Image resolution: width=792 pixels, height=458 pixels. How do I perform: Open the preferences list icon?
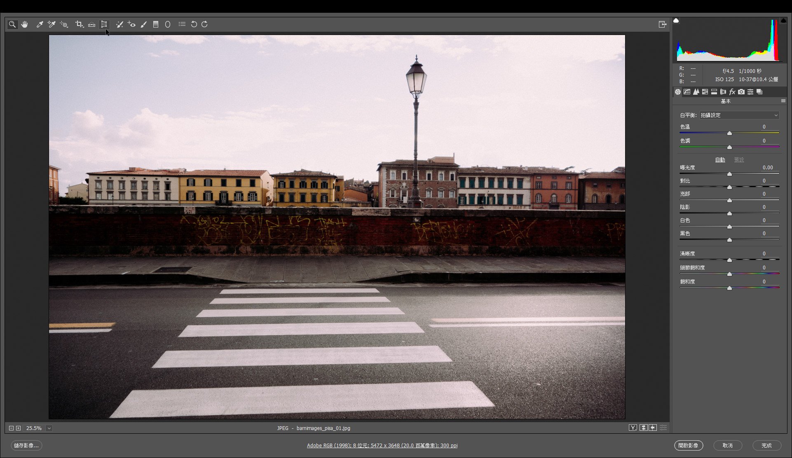click(x=182, y=24)
